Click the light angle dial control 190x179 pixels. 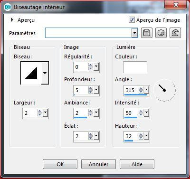pyautogui.click(x=164, y=90)
